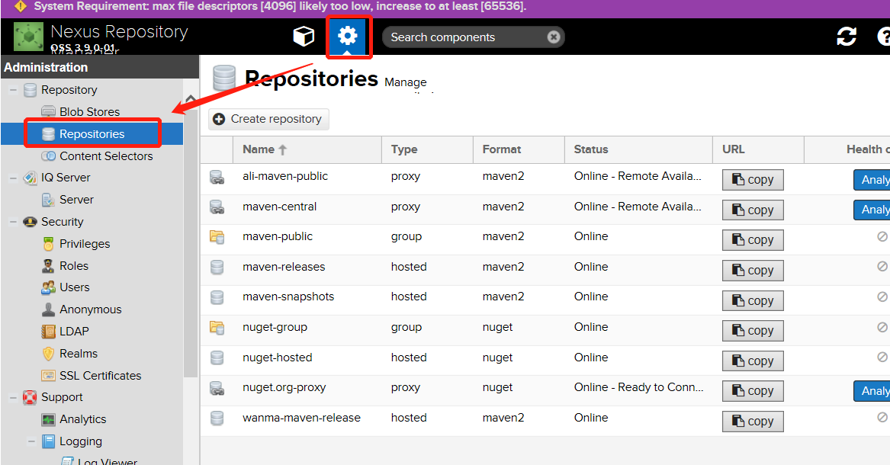Open Content Selectors in the sidebar
The image size is (890, 465).
pos(106,156)
